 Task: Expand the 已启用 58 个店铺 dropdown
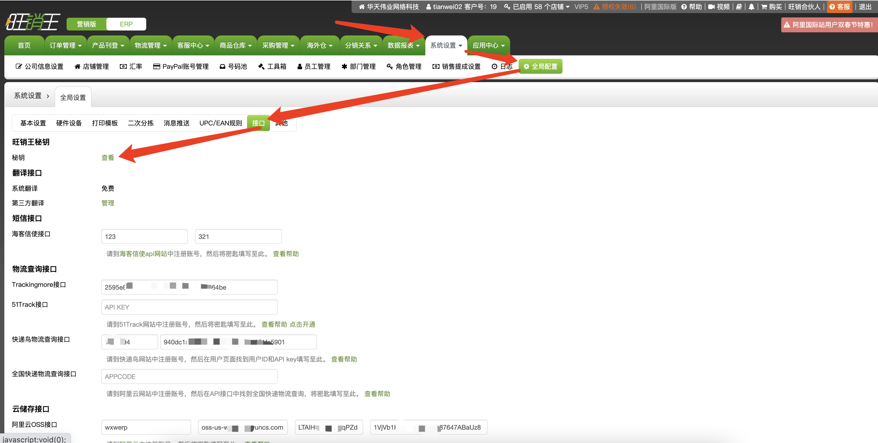[537, 7]
